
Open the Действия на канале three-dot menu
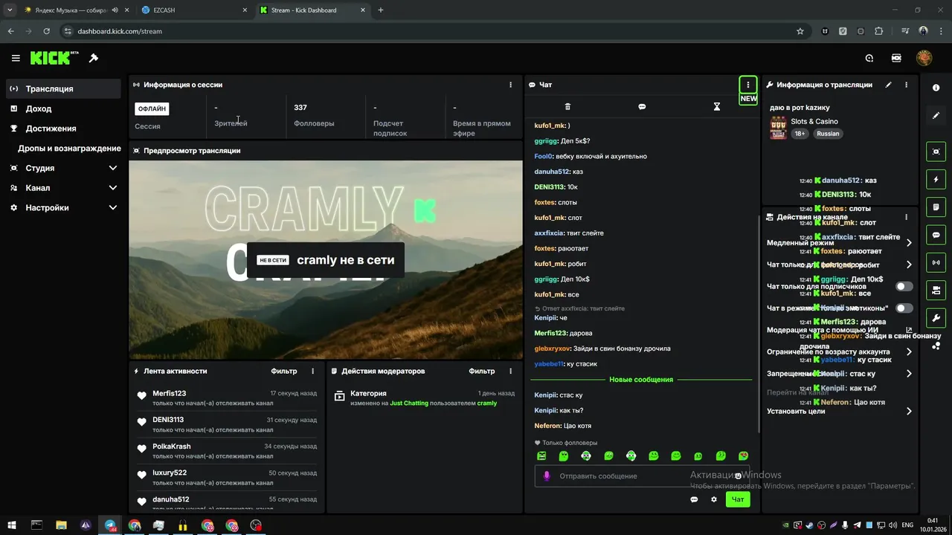pos(906,217)
